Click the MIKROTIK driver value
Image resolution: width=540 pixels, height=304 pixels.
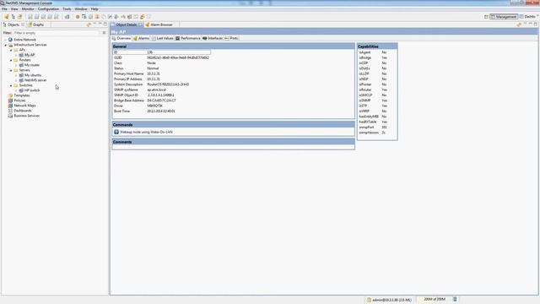(155, 106)
